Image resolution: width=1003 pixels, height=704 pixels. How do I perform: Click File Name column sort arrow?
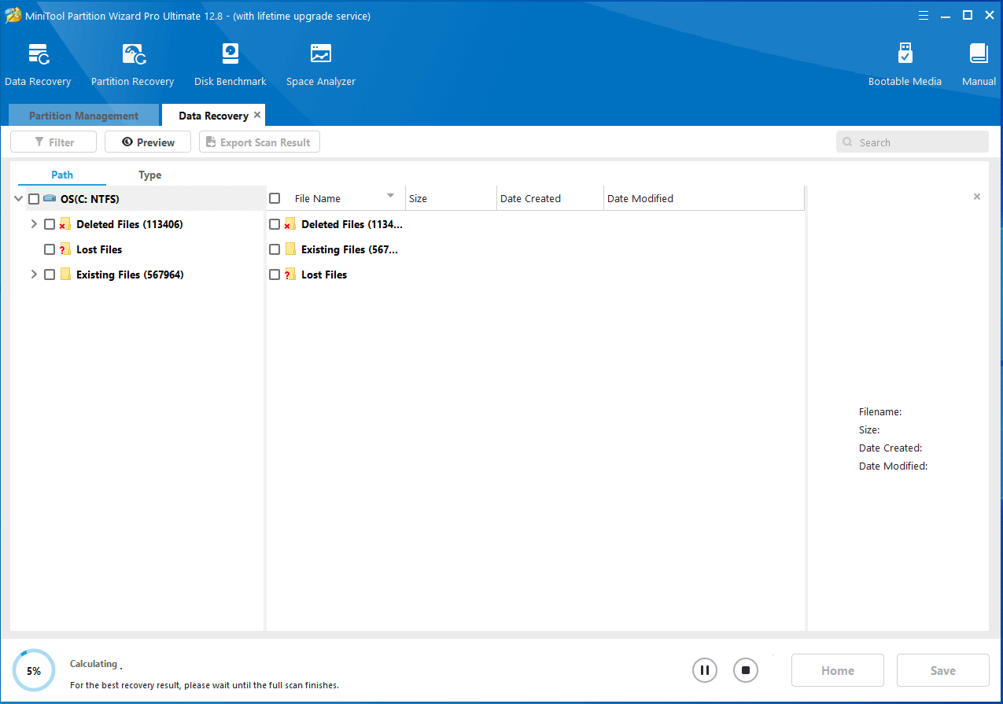(x=390, y=196)
